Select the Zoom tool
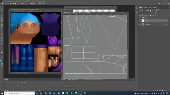The image size is (170, 95). [x=2, y=55]
